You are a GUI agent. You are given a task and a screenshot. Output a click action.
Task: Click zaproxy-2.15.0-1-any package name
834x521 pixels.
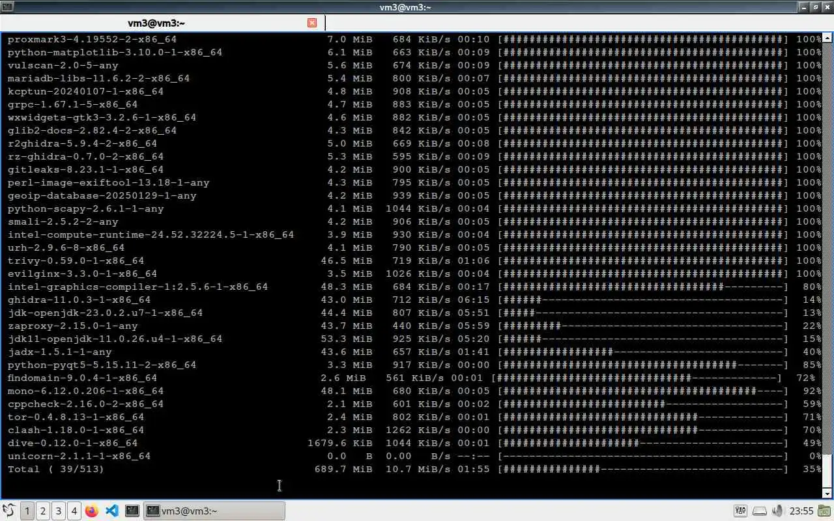click(72, 326)
